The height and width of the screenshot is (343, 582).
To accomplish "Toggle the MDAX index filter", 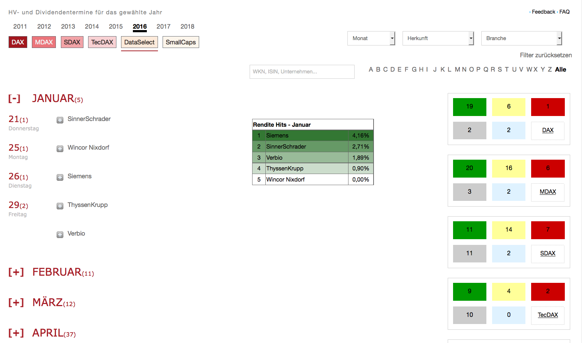I will pos(44,42).
